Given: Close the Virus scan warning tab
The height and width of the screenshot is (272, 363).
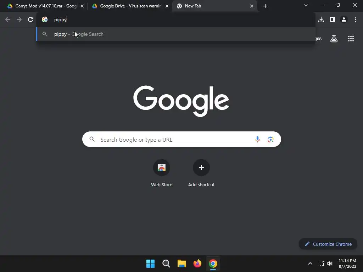Looking at the screenshot, I should pos(167,6).
